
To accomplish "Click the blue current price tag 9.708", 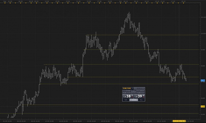I will click(x=203, y=80).
